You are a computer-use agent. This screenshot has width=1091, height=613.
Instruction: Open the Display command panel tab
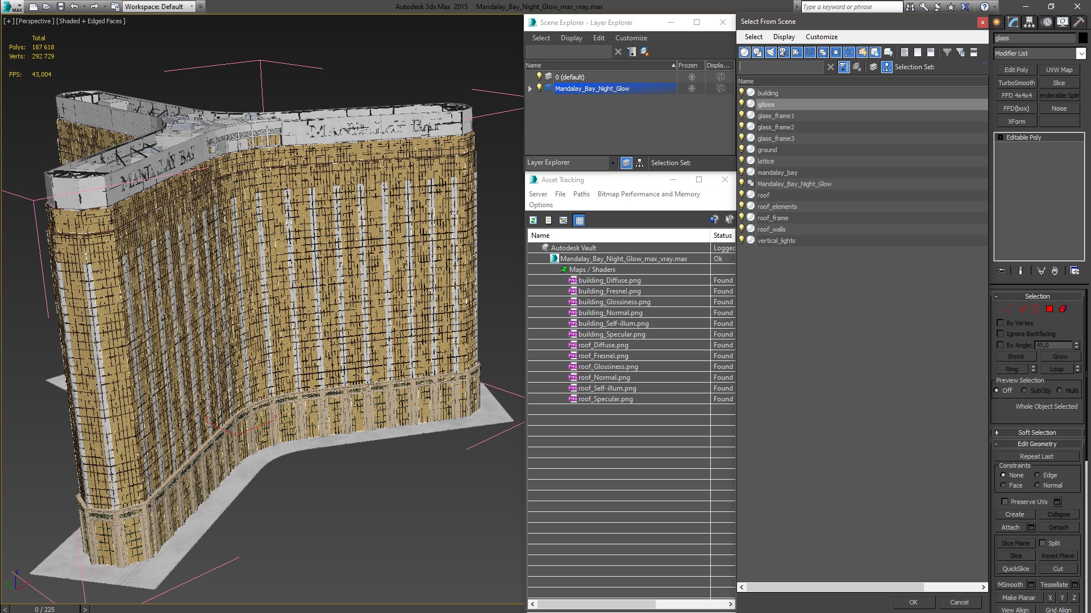point(1063,22)
